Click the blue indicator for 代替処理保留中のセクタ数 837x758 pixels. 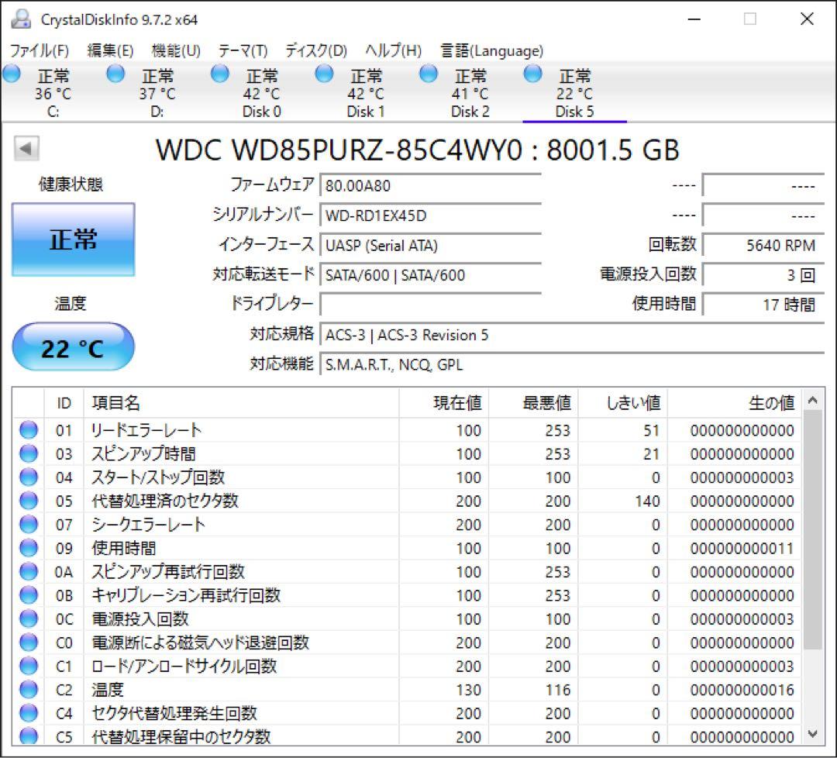27,737
